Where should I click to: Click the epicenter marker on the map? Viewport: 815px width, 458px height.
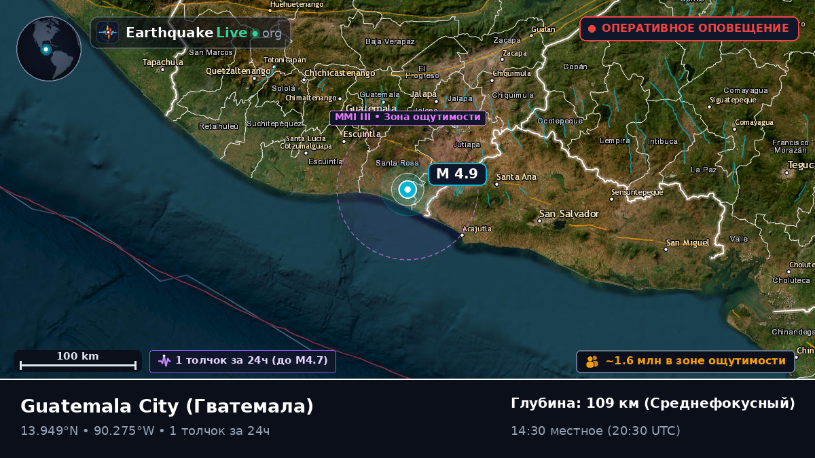point(407,190)
